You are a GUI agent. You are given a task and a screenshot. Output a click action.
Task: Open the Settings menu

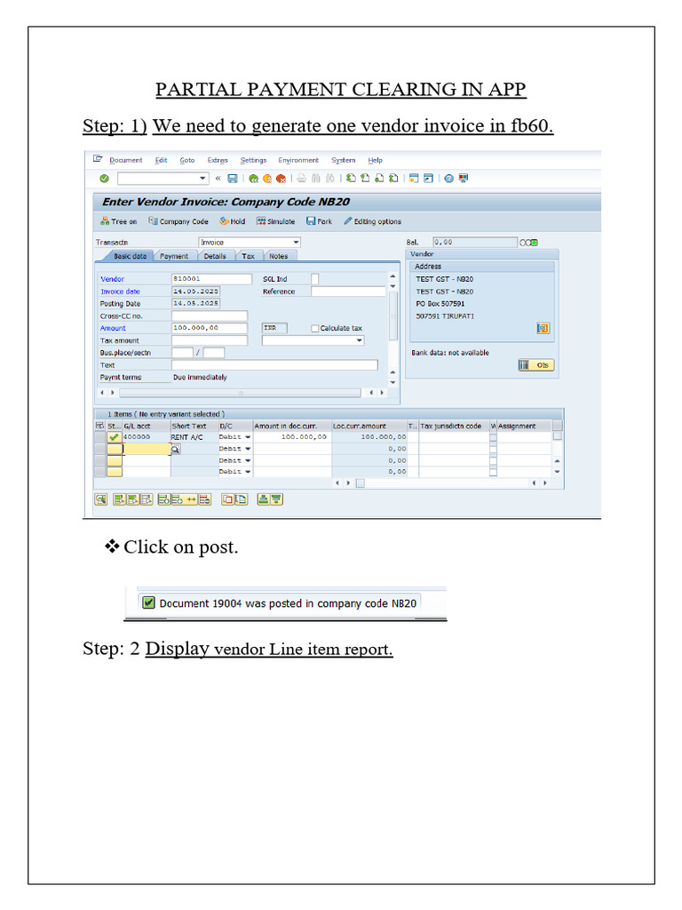click(253, 160)
